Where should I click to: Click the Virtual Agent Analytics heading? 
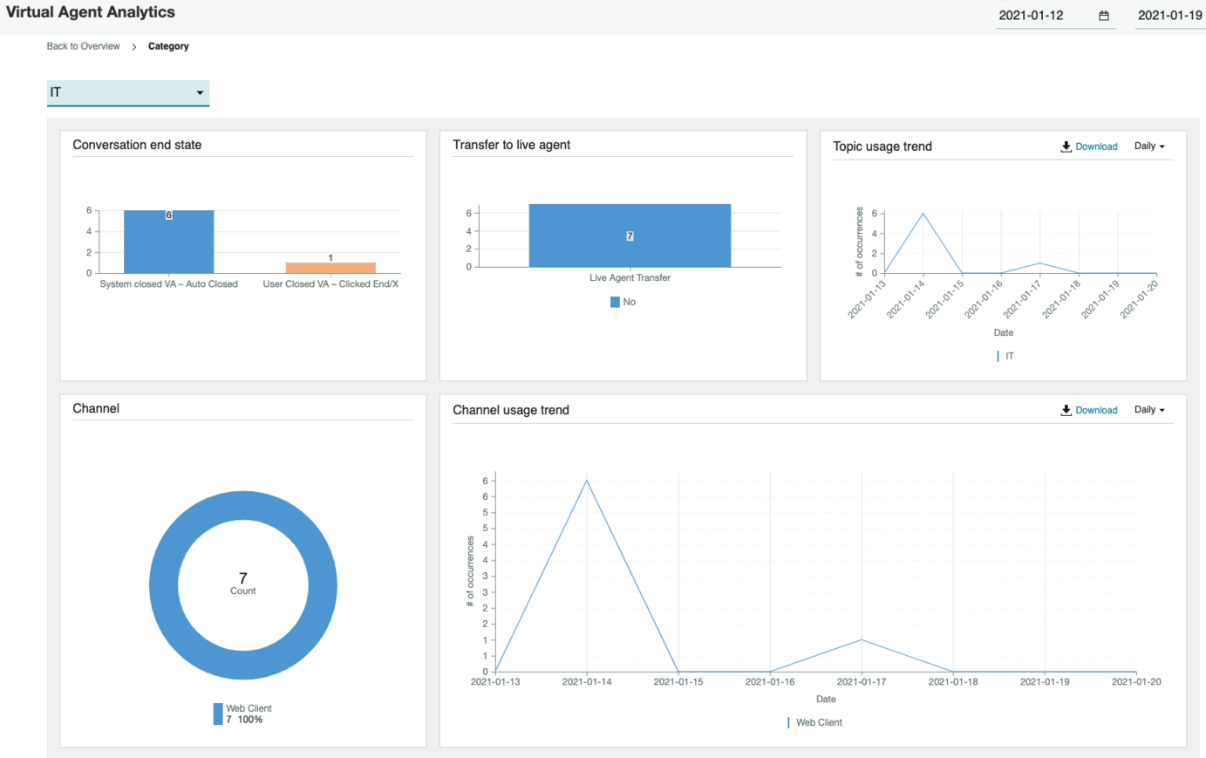coord(91,12)
